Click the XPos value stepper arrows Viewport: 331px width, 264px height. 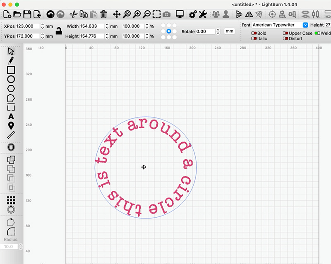pos(42,26)
